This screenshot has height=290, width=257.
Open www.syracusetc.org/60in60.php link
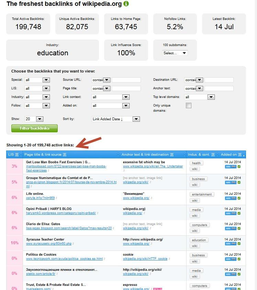[49, 244]
